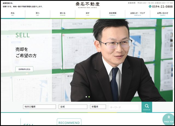The image size is (175, 126).
Task: Open the 借りる BORROW menu item
Action: click(63, 14)
